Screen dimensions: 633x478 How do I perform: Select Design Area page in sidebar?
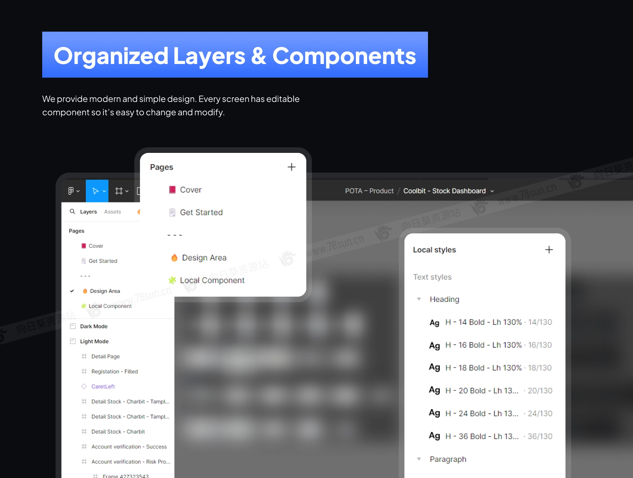click(105, 291)
